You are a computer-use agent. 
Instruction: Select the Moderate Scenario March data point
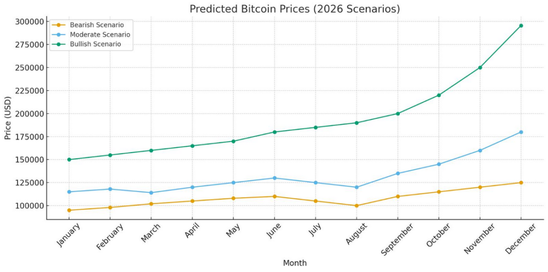tap(151, 193)
